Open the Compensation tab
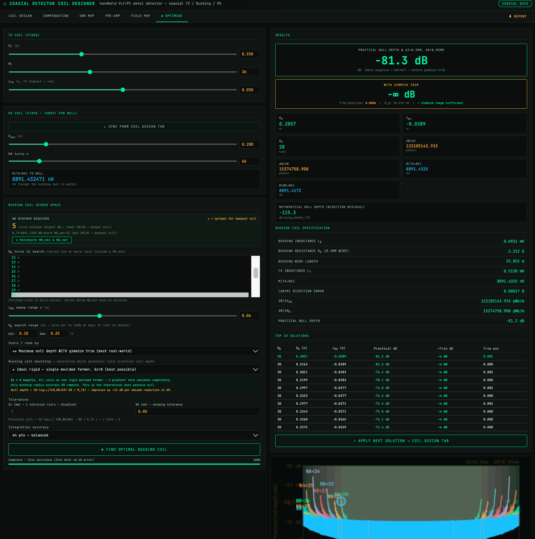Screen dimensions: 535x539 coord(56,16)
